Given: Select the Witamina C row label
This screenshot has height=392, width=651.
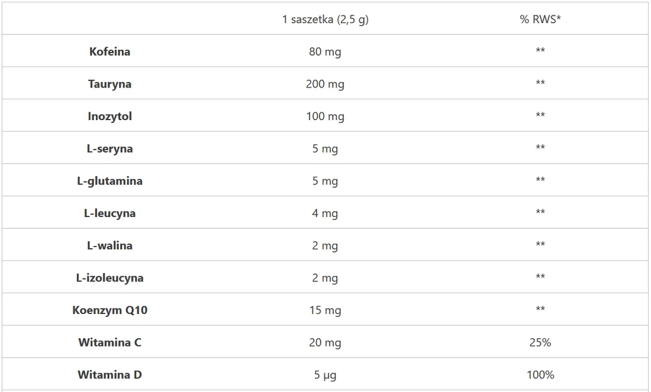Looking at the screenshot, I should (x=109, y=343).
